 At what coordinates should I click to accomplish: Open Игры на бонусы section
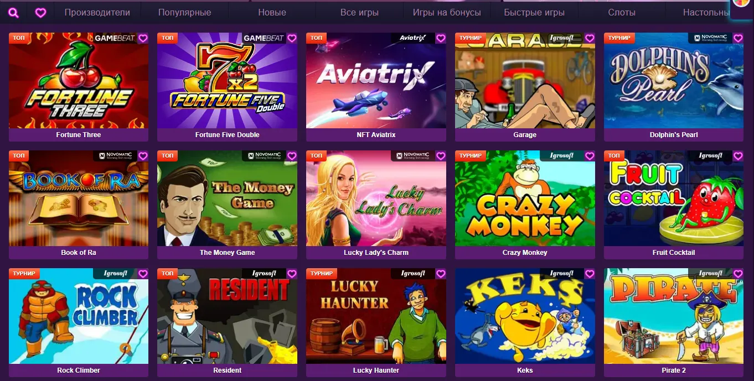tap(447, 12)
